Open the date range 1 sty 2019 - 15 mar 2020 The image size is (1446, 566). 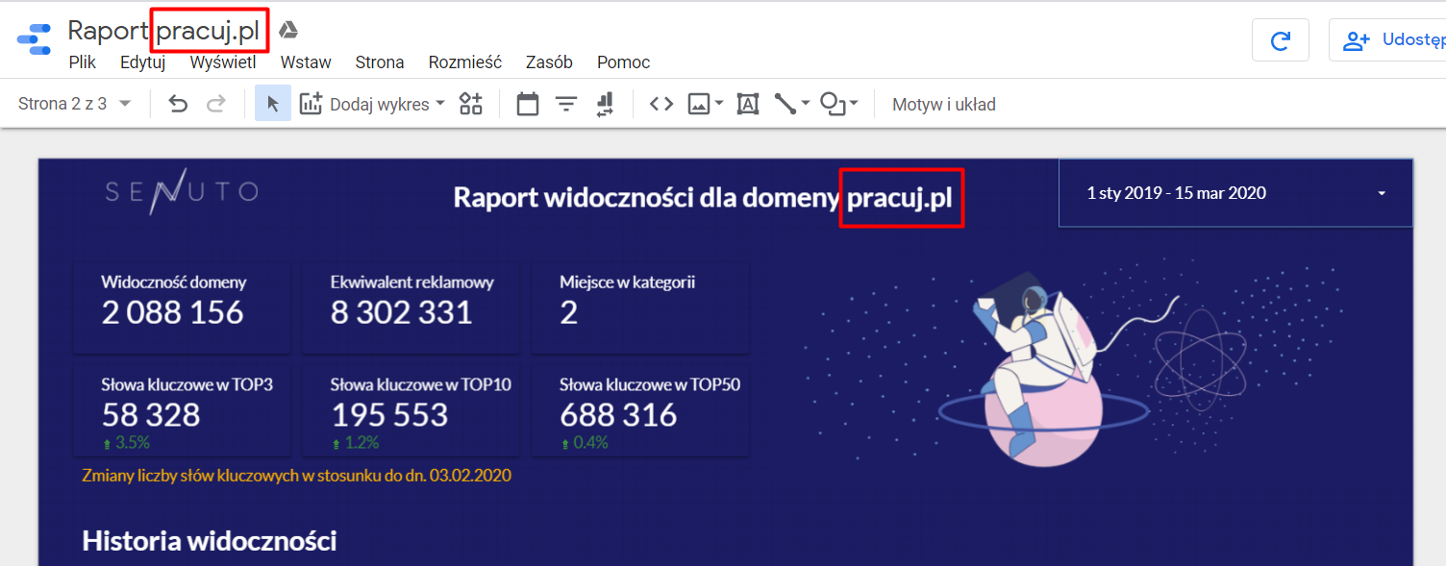click(x=1236, y=193)
